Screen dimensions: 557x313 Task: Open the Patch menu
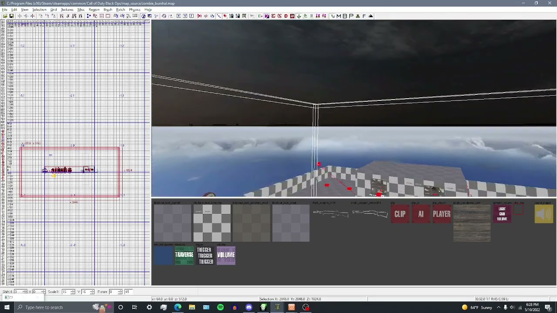(121, 10)
